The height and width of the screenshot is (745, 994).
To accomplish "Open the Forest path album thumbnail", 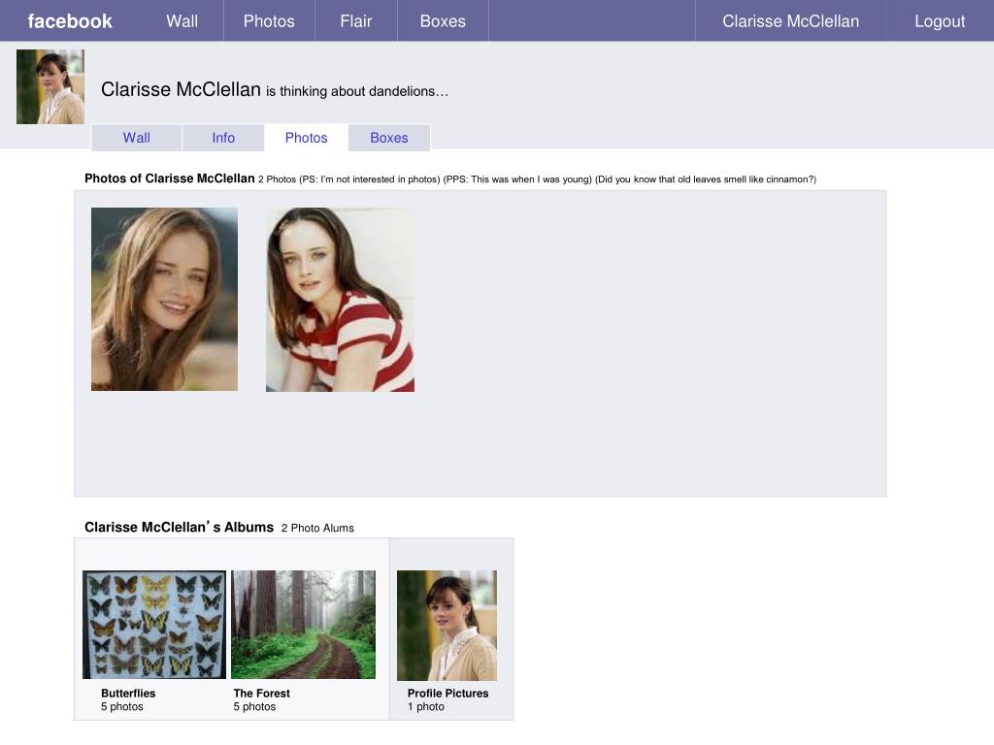I will click(x=303, y=625).
